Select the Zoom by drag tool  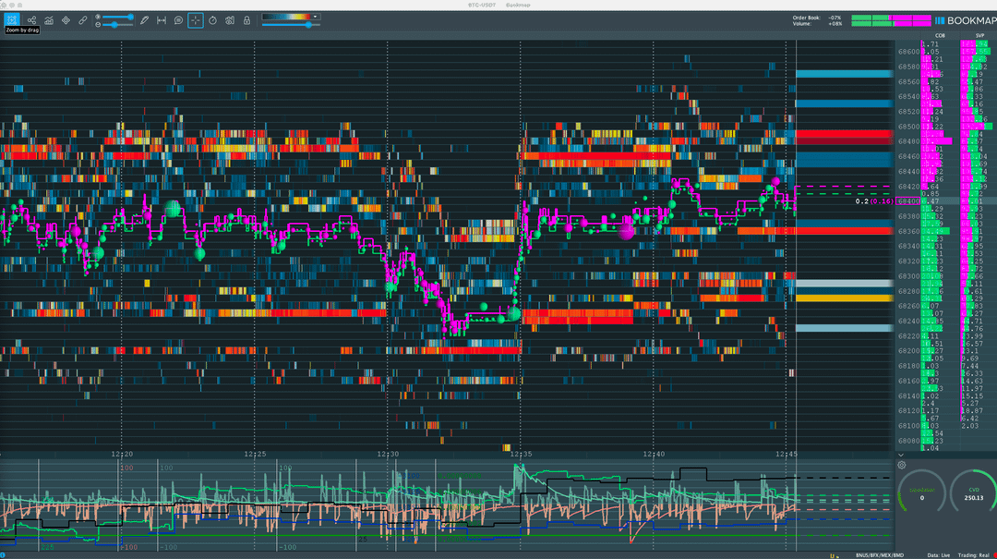pos(13,19)
